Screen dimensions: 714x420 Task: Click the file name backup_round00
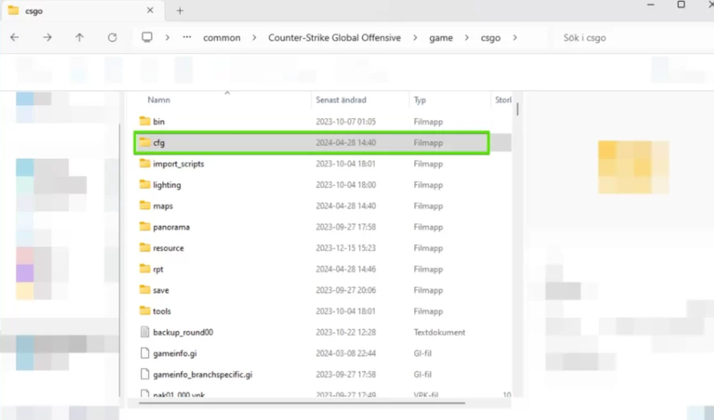tap(183, 333)
